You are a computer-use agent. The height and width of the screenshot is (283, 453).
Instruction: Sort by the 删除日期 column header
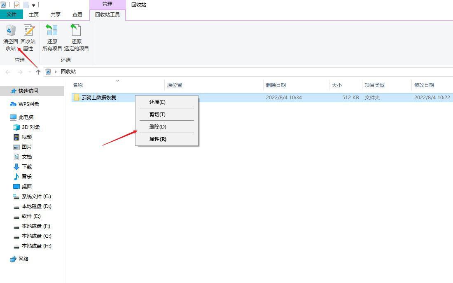pos(296,85)
